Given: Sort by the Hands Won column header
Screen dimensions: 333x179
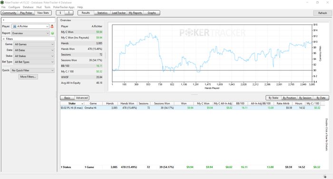Looking at the screenshot, I should [127, 103].
